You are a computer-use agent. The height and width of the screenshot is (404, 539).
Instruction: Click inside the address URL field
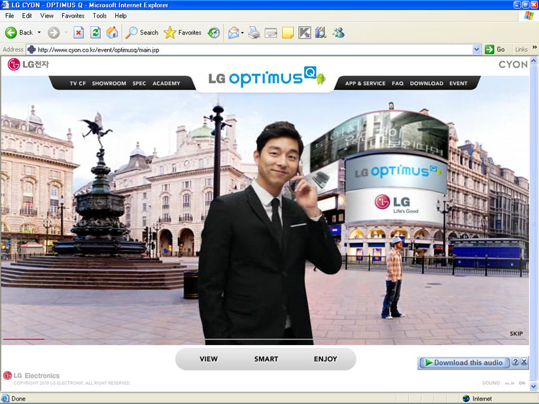coord(254,50)
